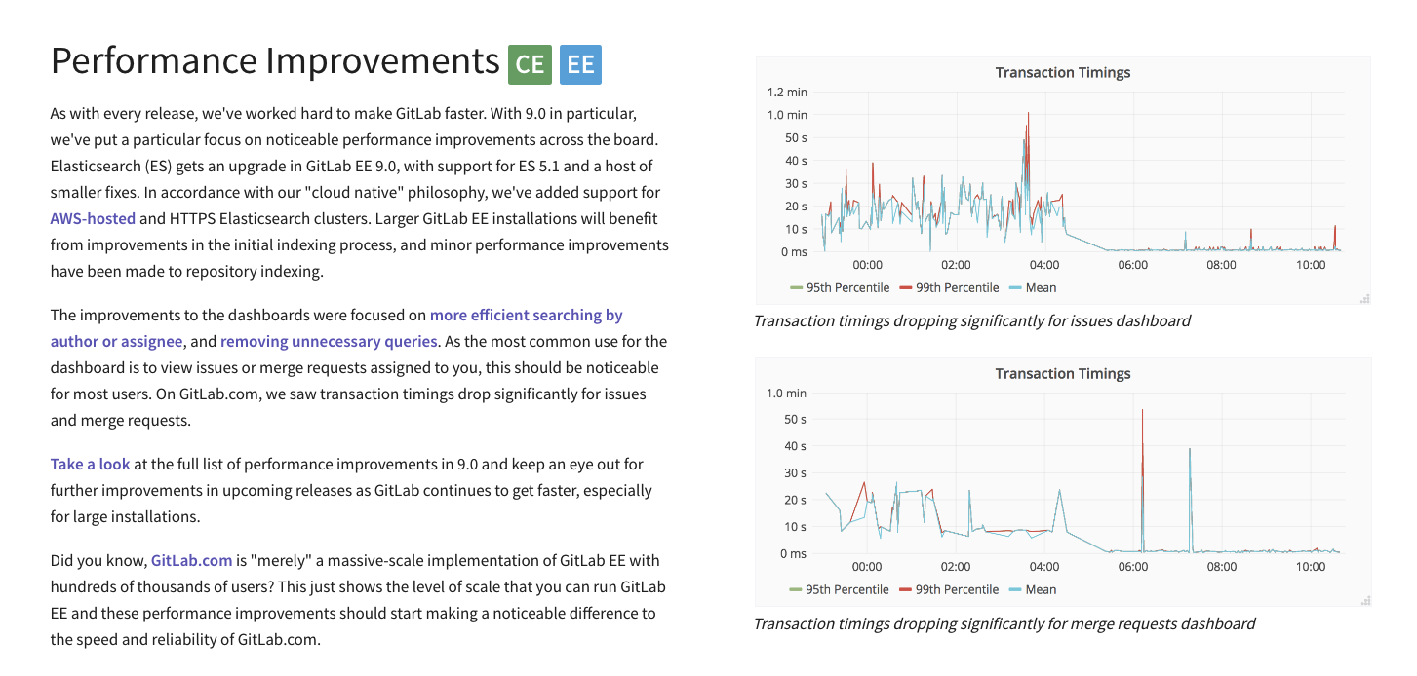Click caption 'Transaction timings dropping significantly for issues dashboard'
Image resolution: width=1417 pixels, height=676 pixels.
click(972, 320)
